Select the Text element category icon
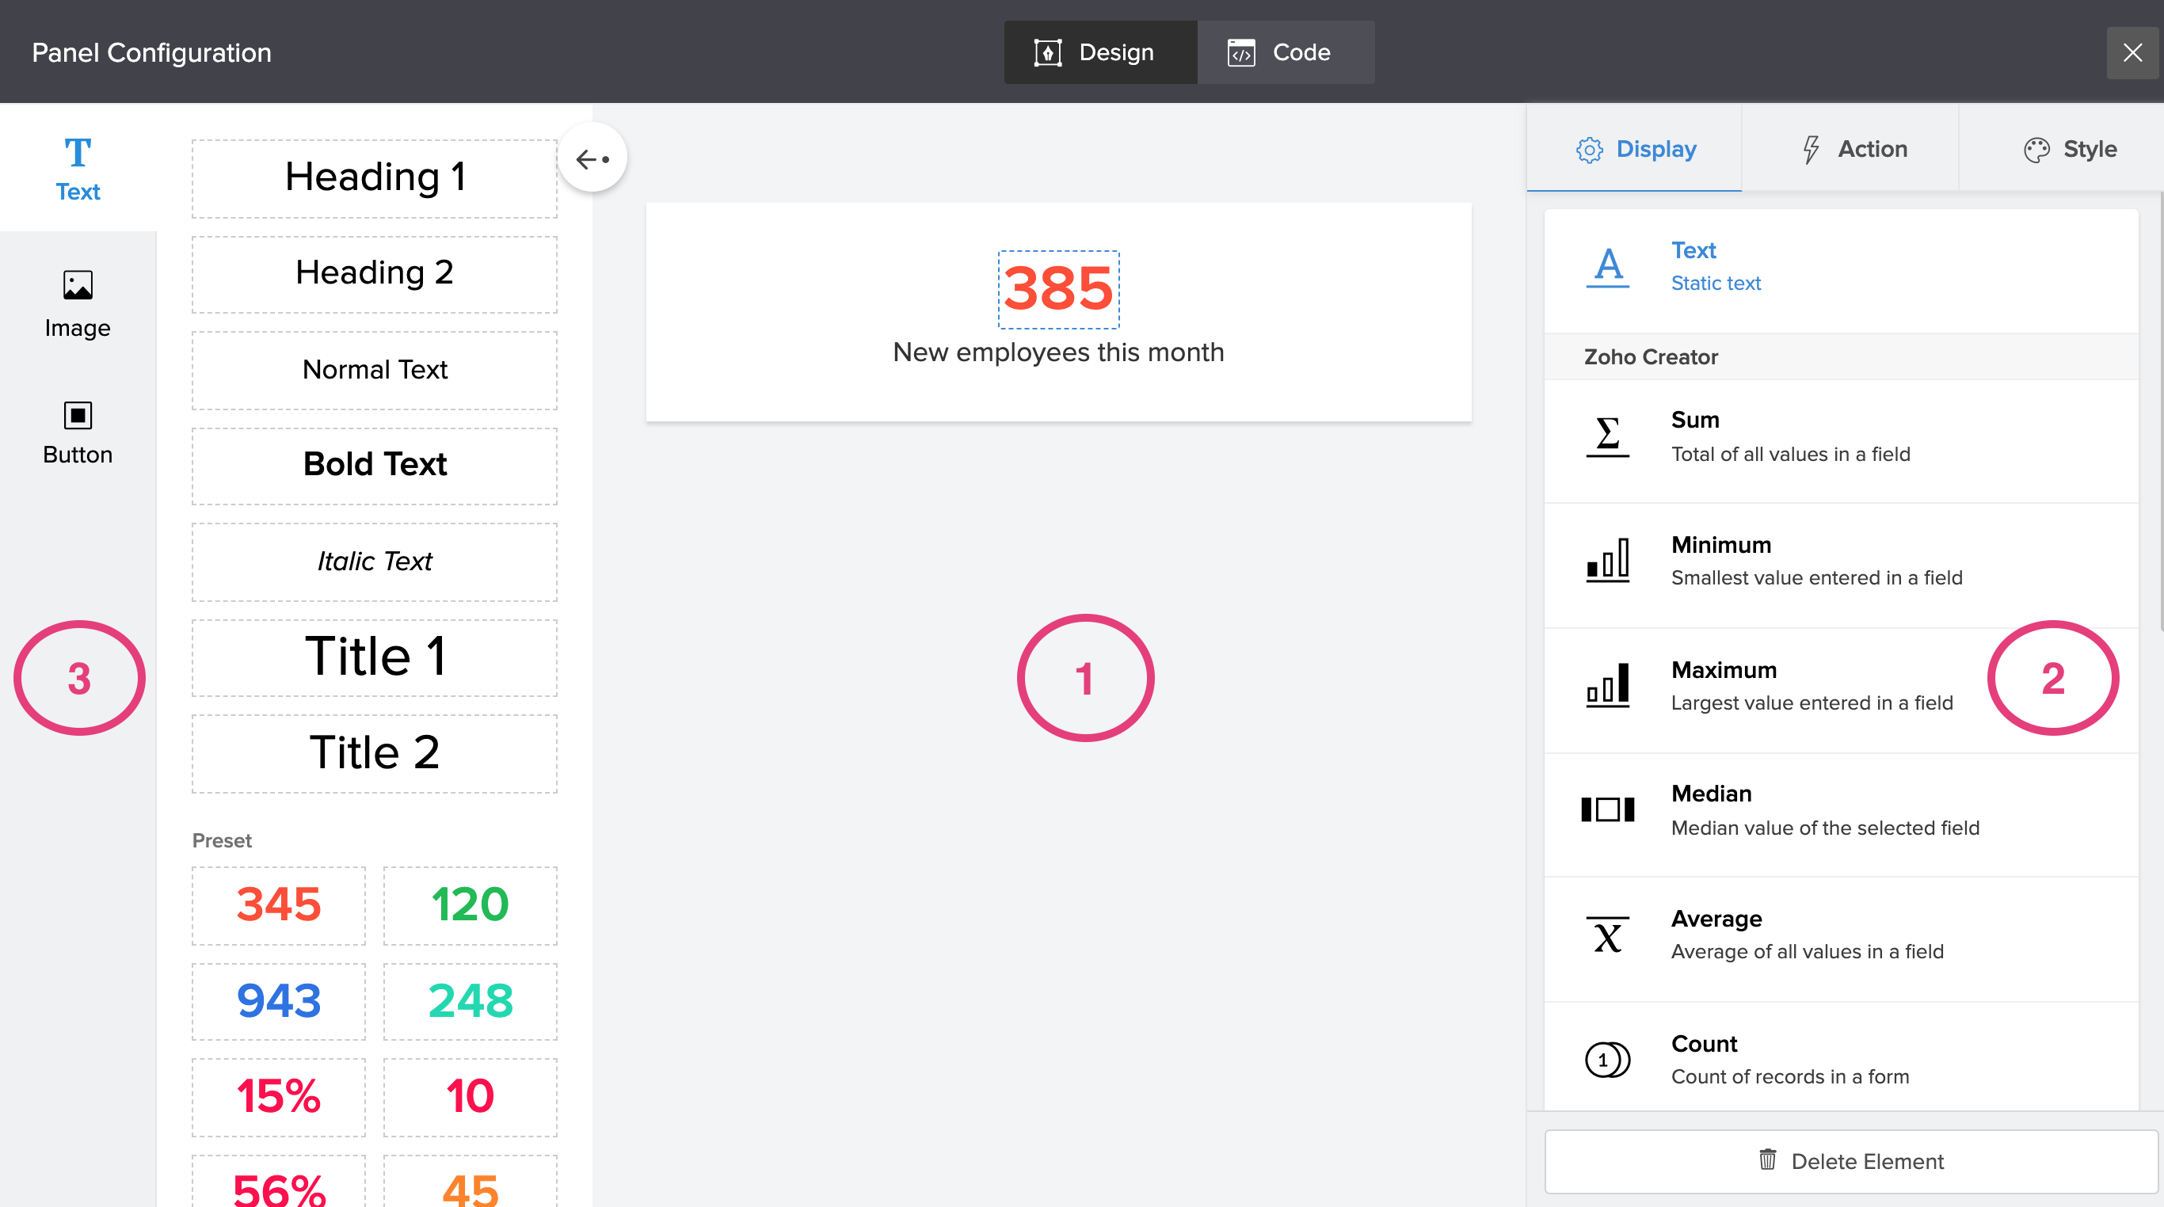This screenshot has width=2164, height=1207. click(78, 154)
